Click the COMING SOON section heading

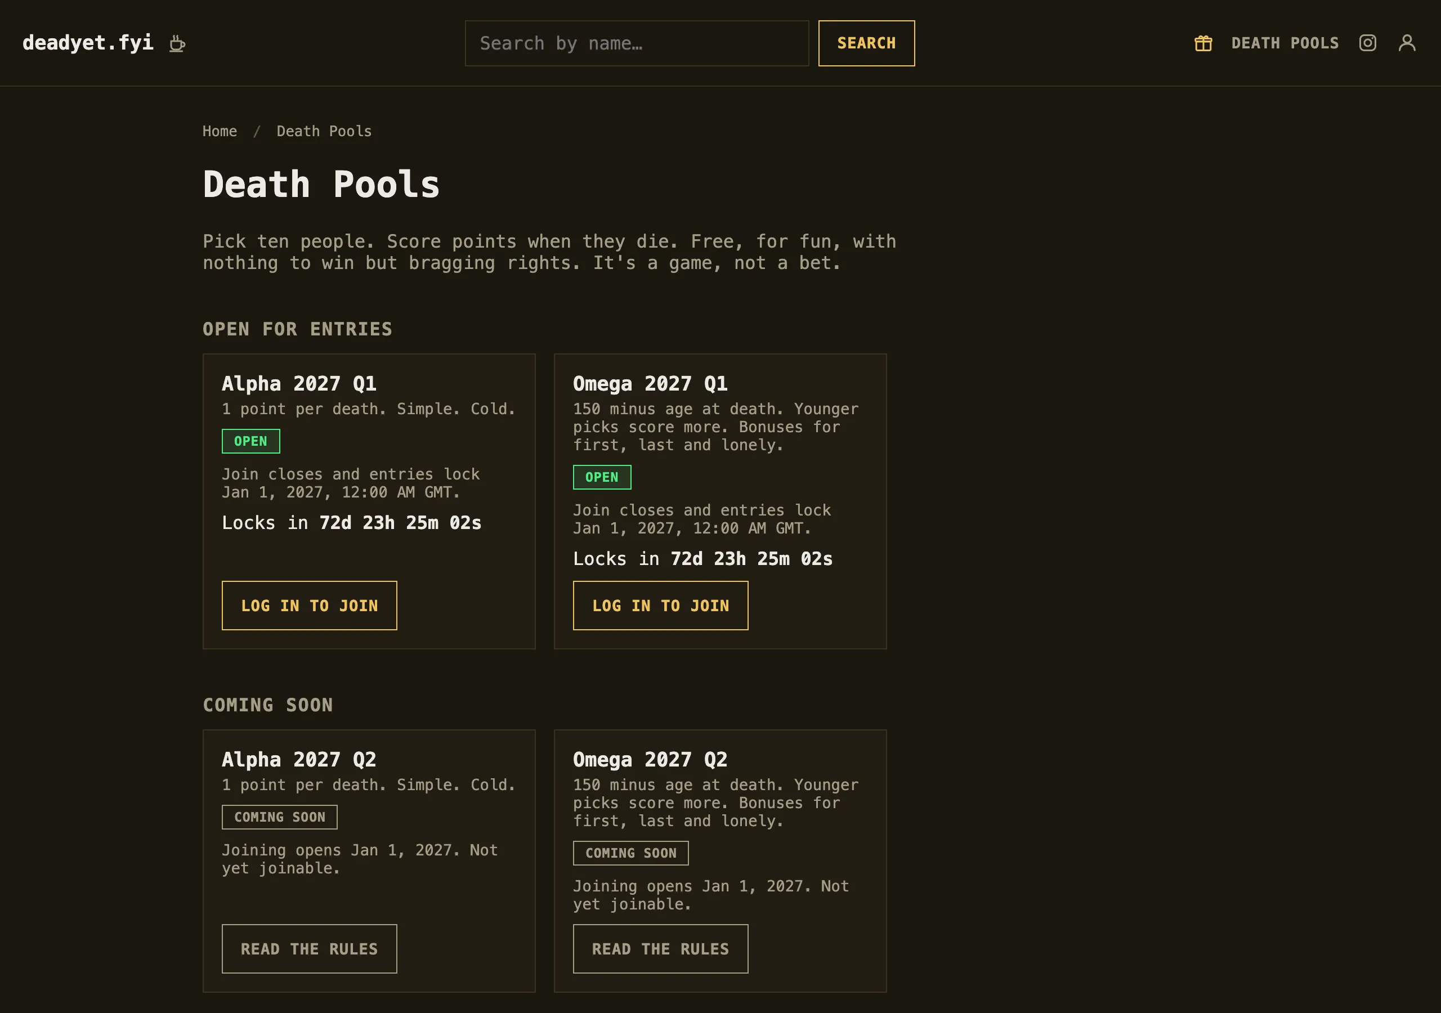[x=268, y=705]
